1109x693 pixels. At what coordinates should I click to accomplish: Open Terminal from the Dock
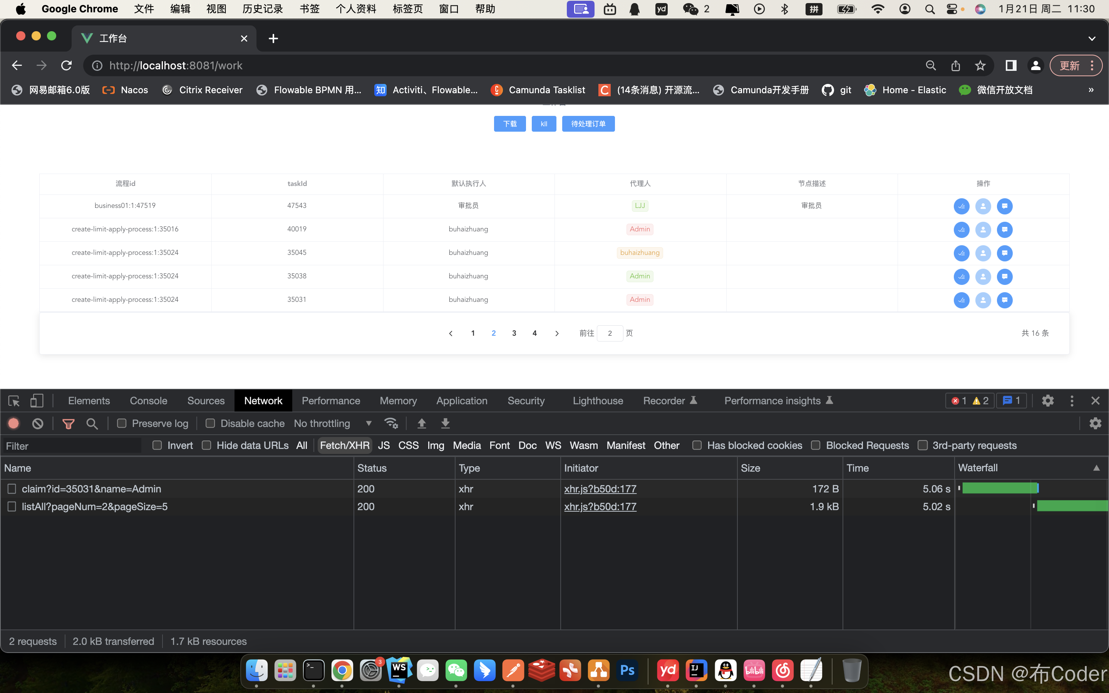[x=314, y=671]
